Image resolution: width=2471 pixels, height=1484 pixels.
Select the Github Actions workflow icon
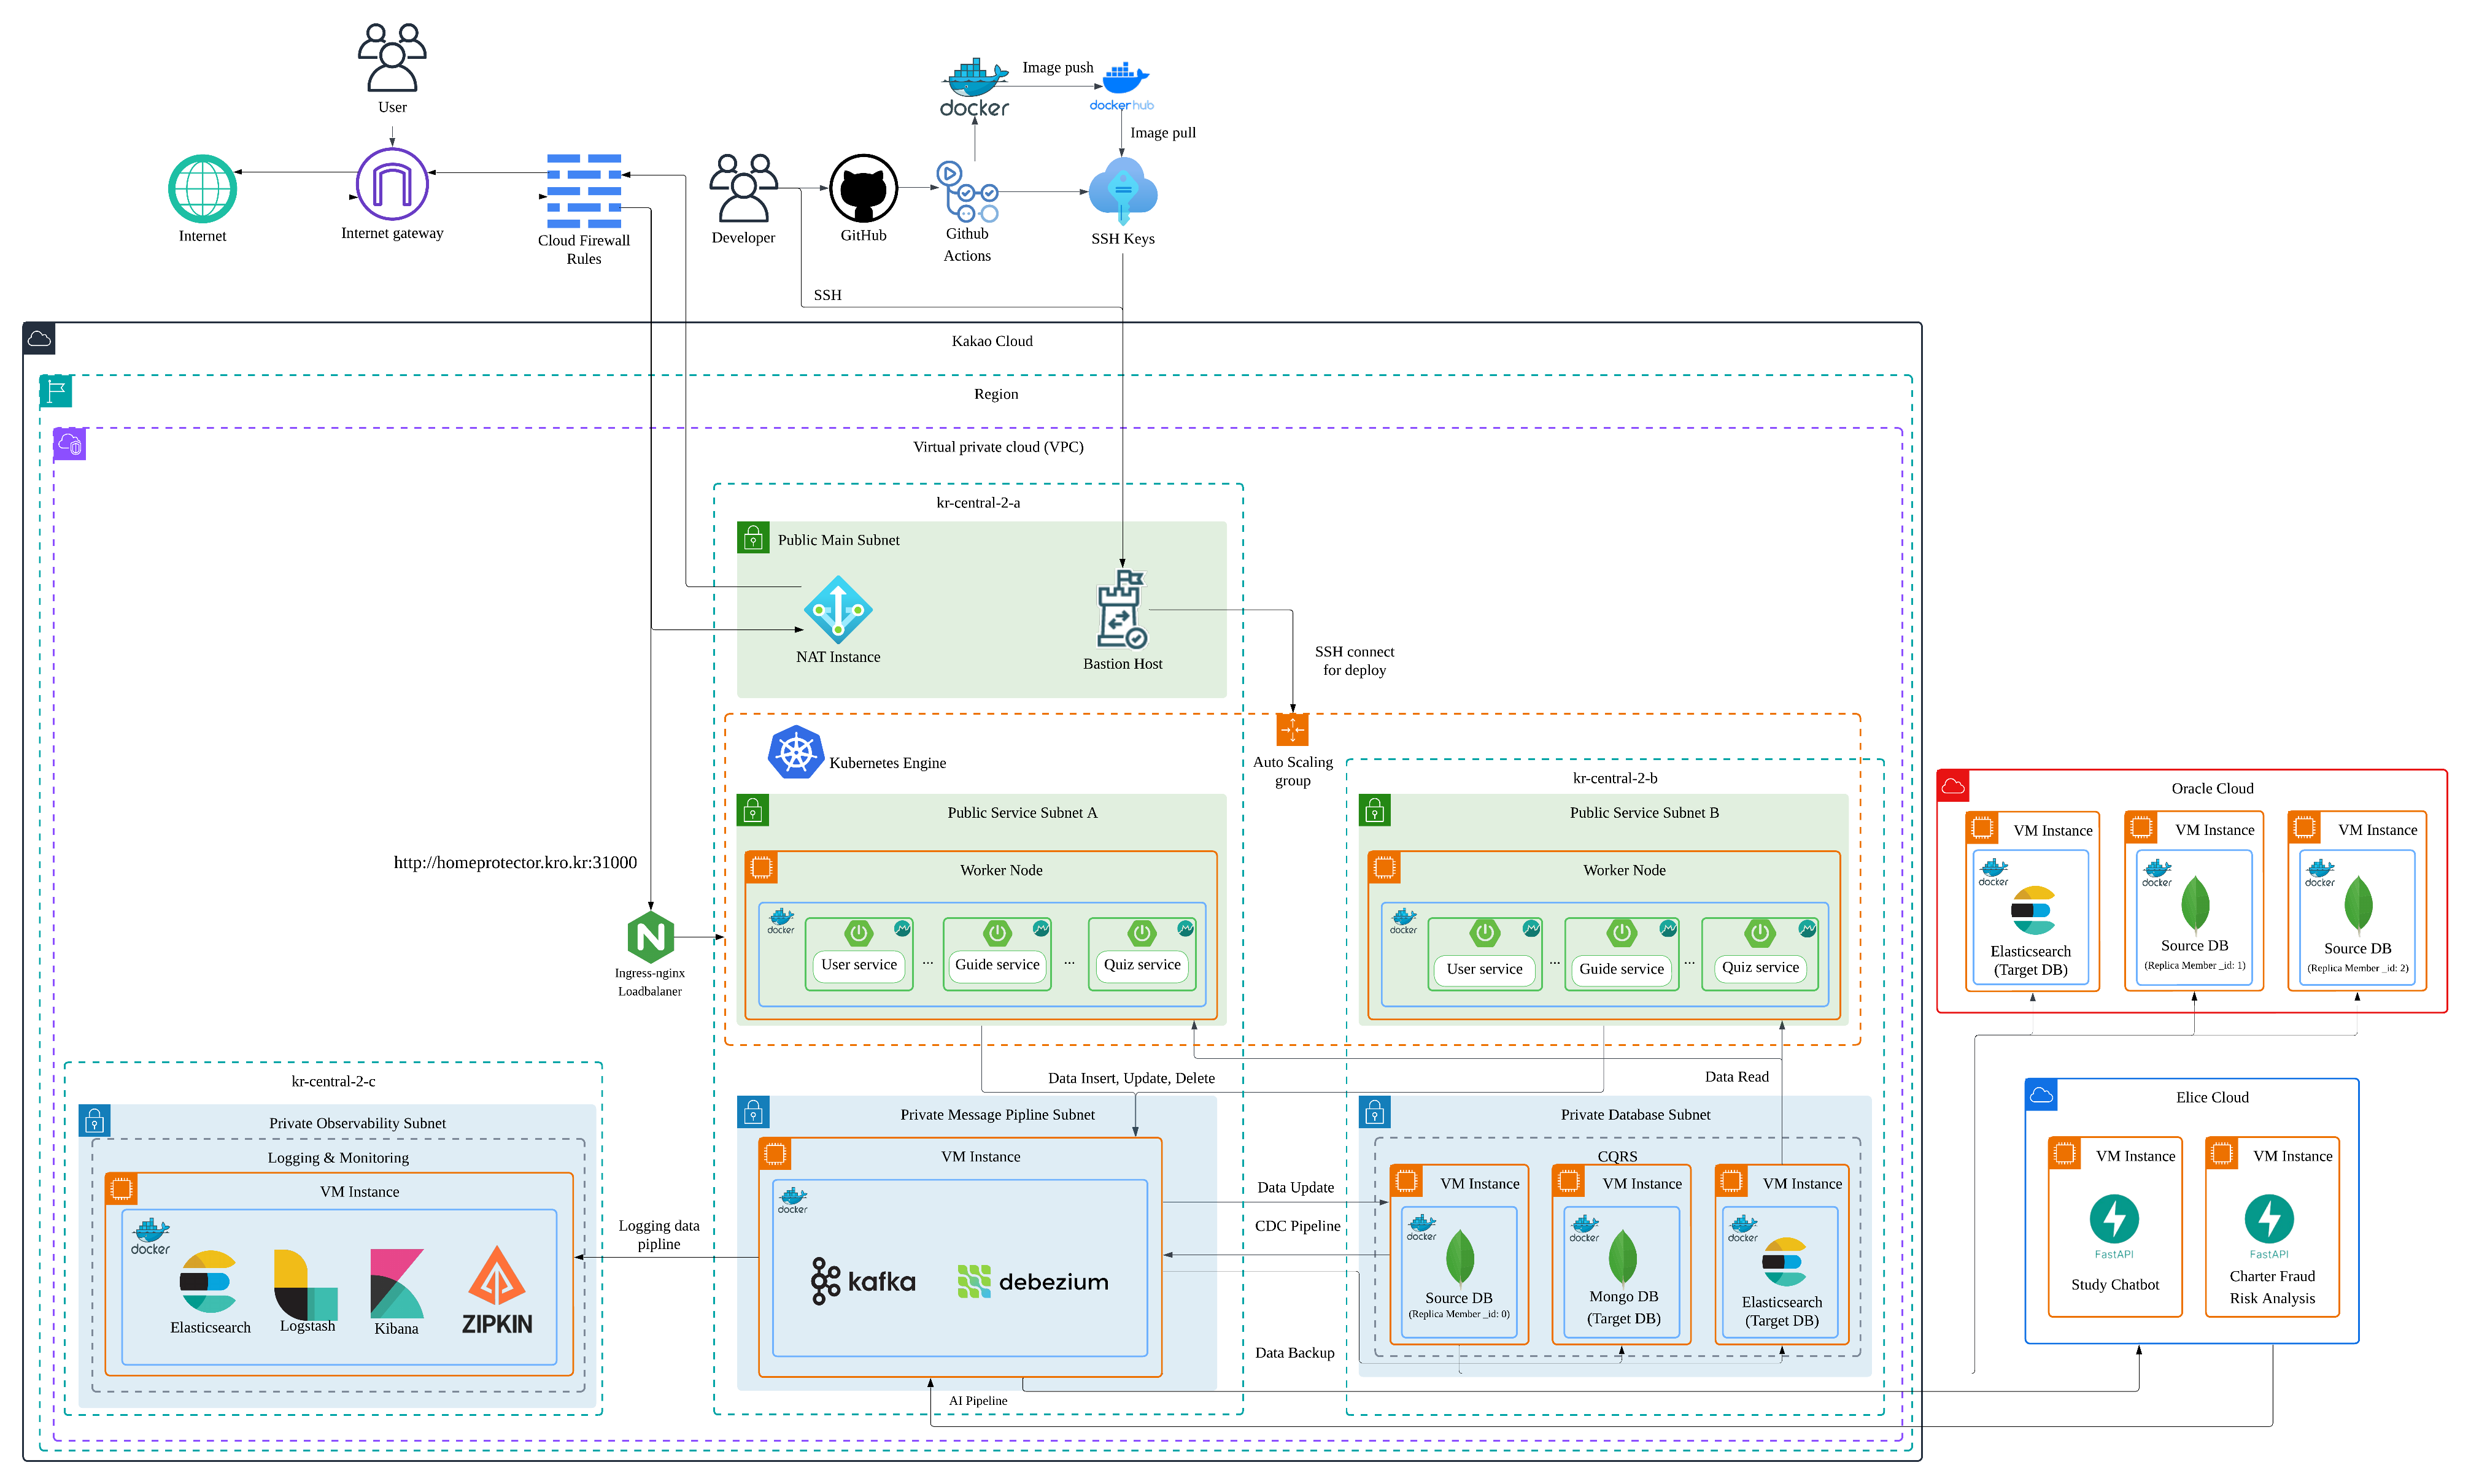coord(967,192)
